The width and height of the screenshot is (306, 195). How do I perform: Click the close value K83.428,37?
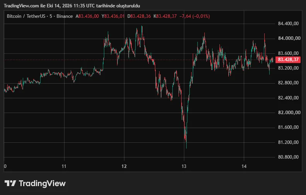pos(165,16)
